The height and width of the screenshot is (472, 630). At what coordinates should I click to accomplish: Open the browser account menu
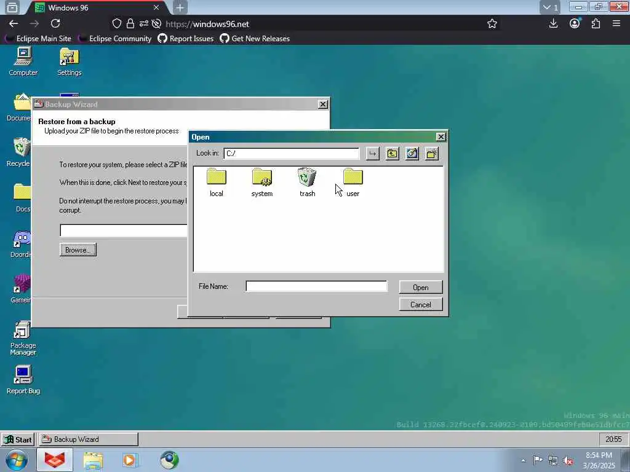coord(575,24)
